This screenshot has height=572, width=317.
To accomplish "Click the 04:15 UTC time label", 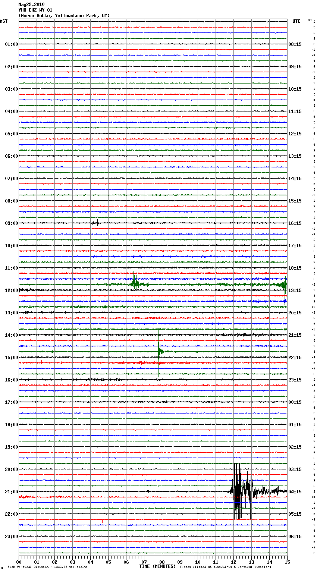I will pyautogui.click(x=295, y=492).
